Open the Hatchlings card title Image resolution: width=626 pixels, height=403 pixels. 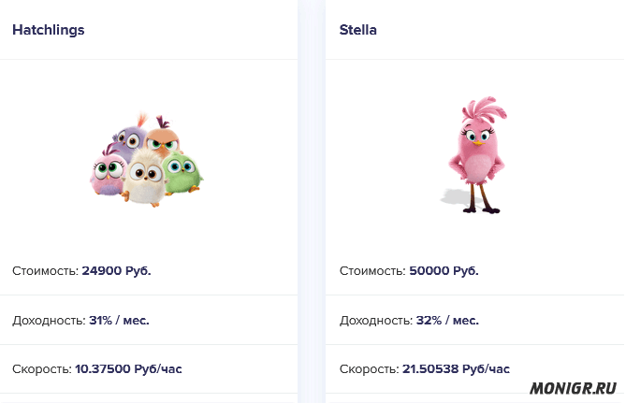(49, 30)
